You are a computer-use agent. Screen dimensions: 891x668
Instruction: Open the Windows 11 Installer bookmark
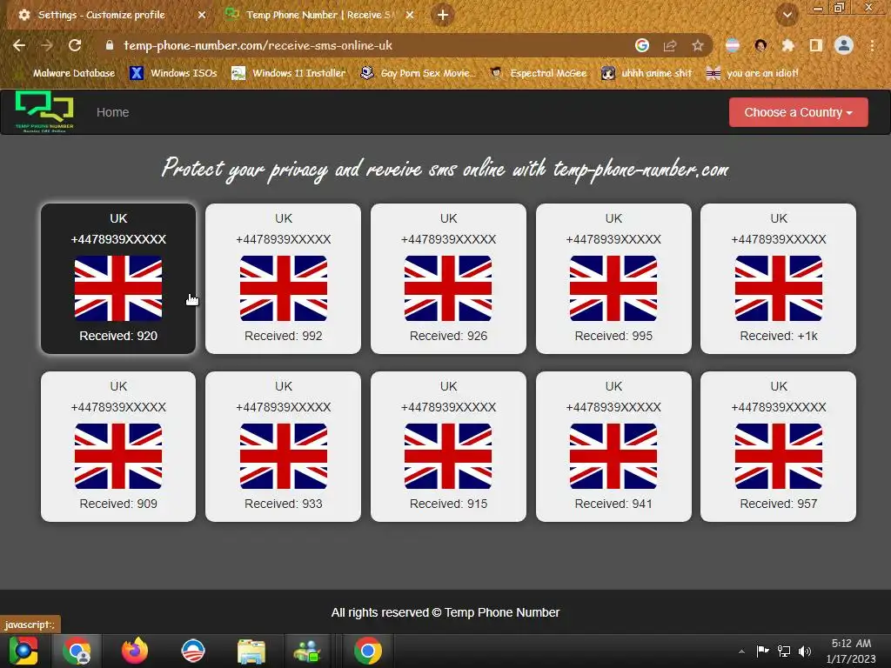click(x=289, y=73)
